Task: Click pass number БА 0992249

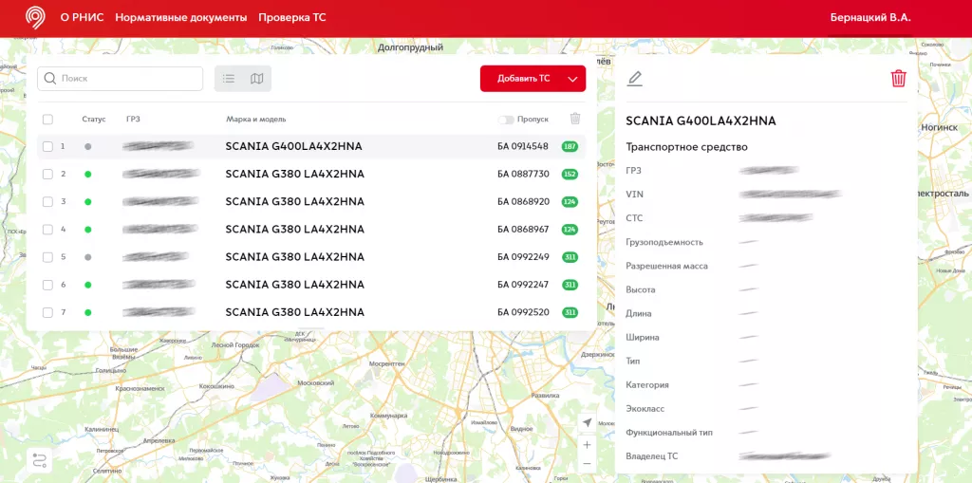Action: tap(523, 257)
